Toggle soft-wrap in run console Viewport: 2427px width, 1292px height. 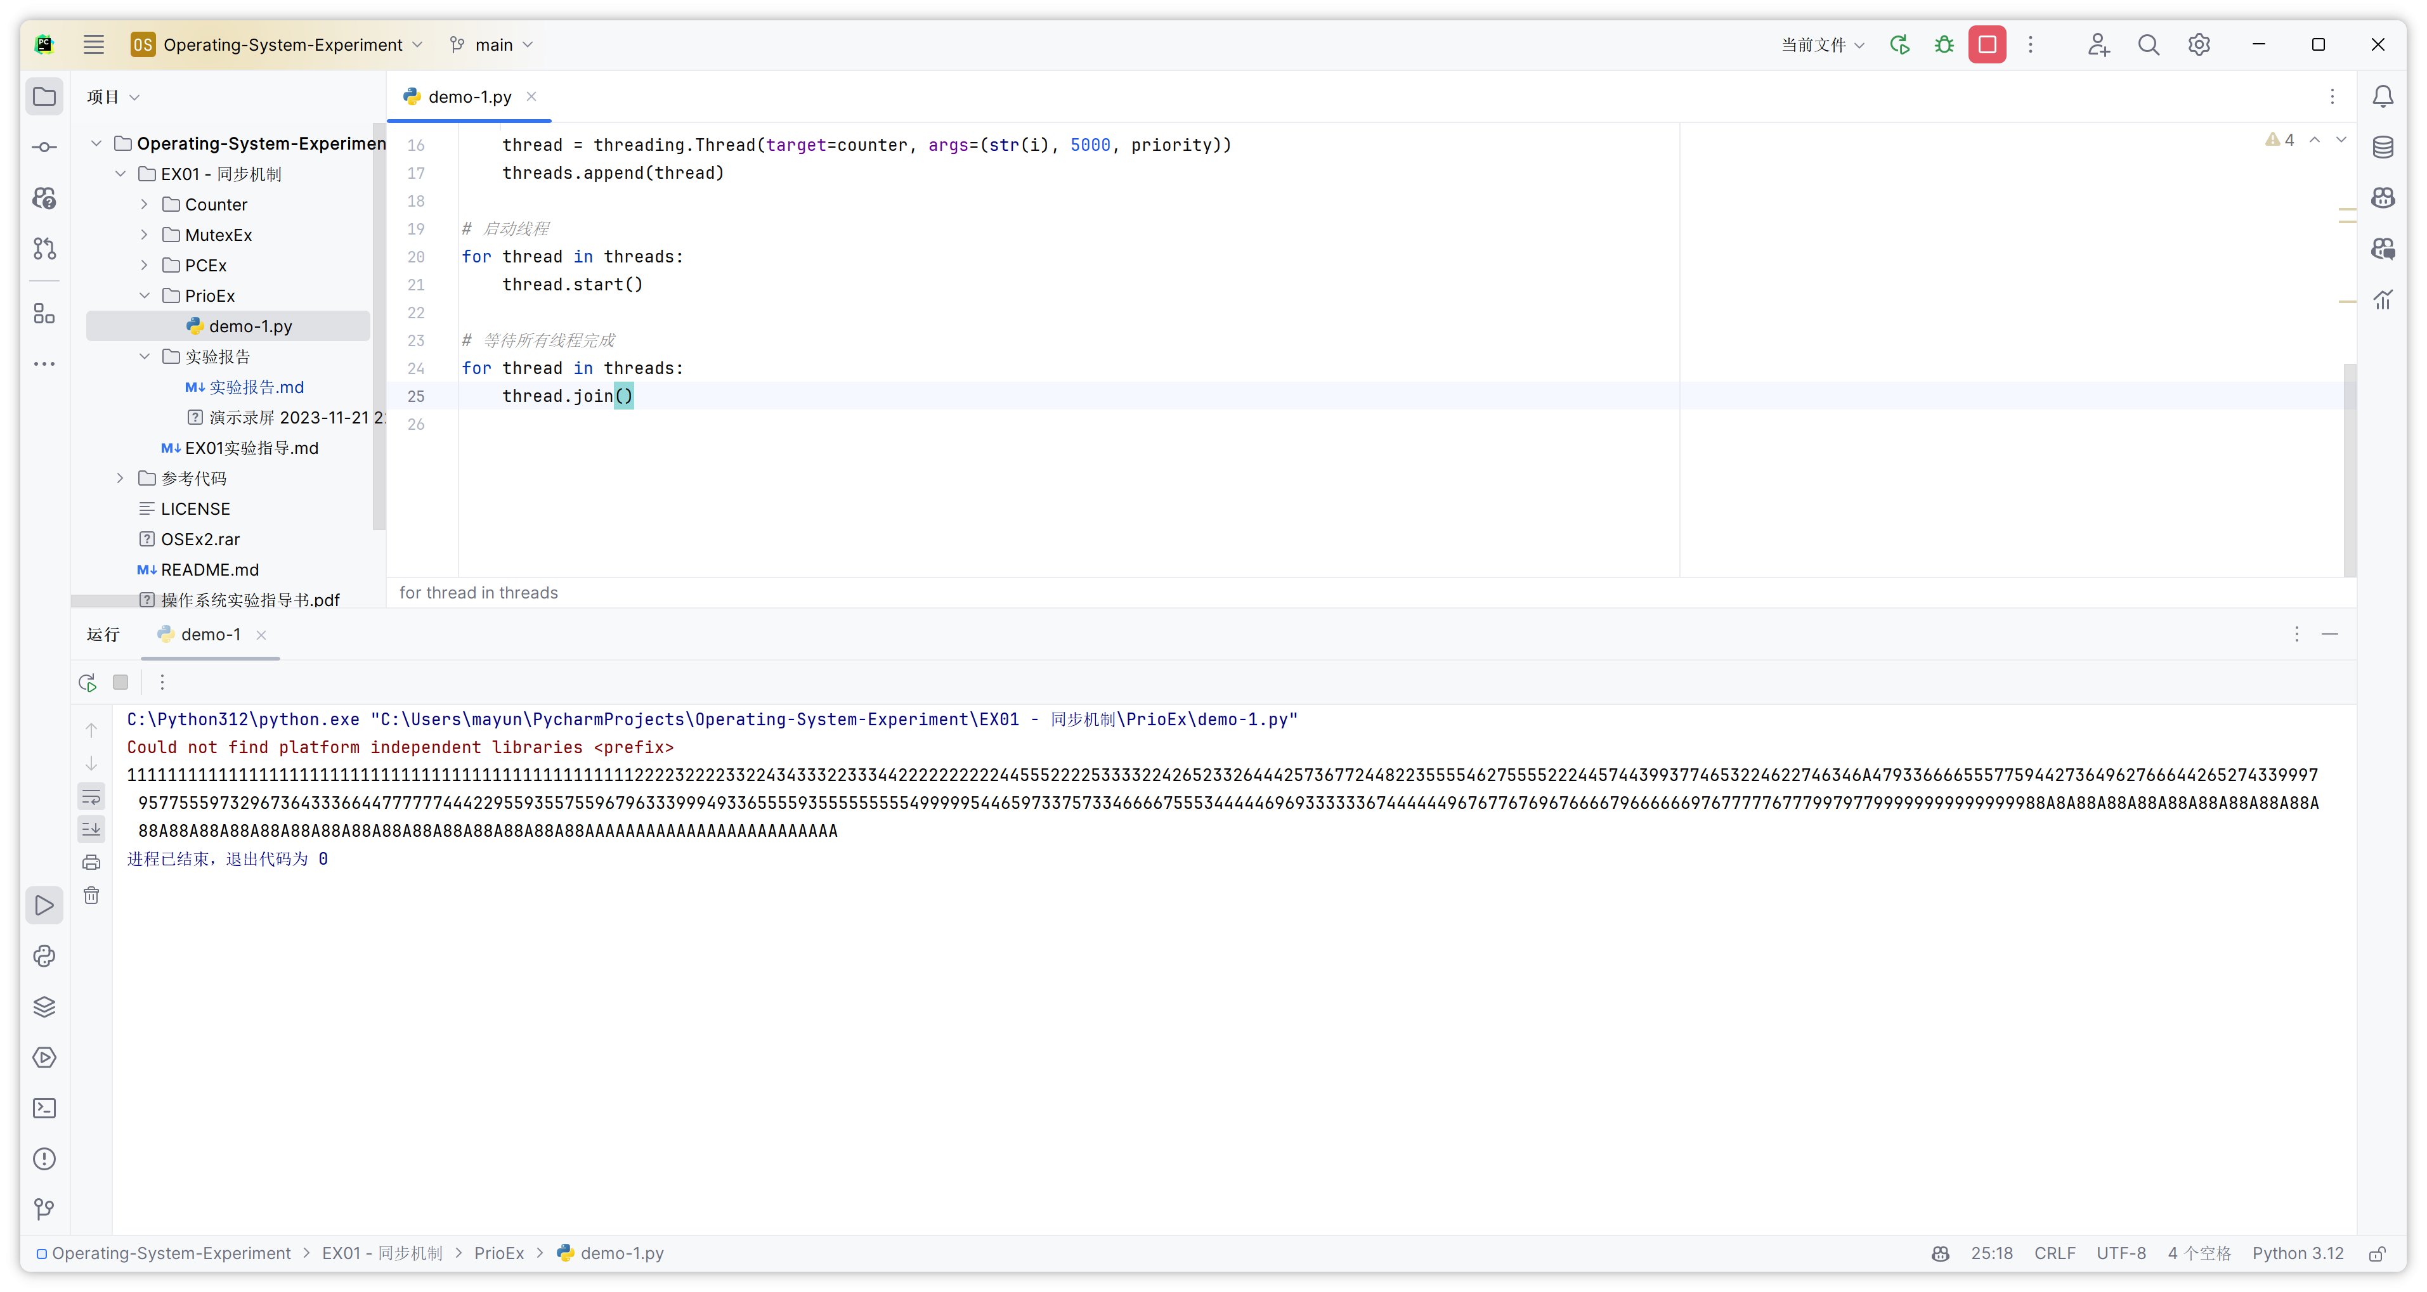(91, 798)
